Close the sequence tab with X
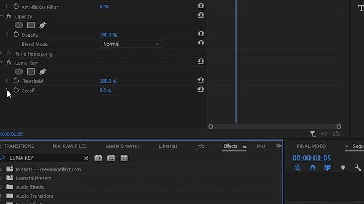The width and height of the screenshot is (364, 204). point(346,146)
